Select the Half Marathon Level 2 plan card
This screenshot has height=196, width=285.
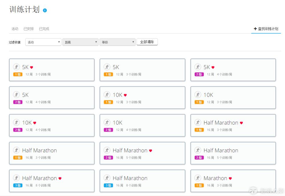point(142,153)
